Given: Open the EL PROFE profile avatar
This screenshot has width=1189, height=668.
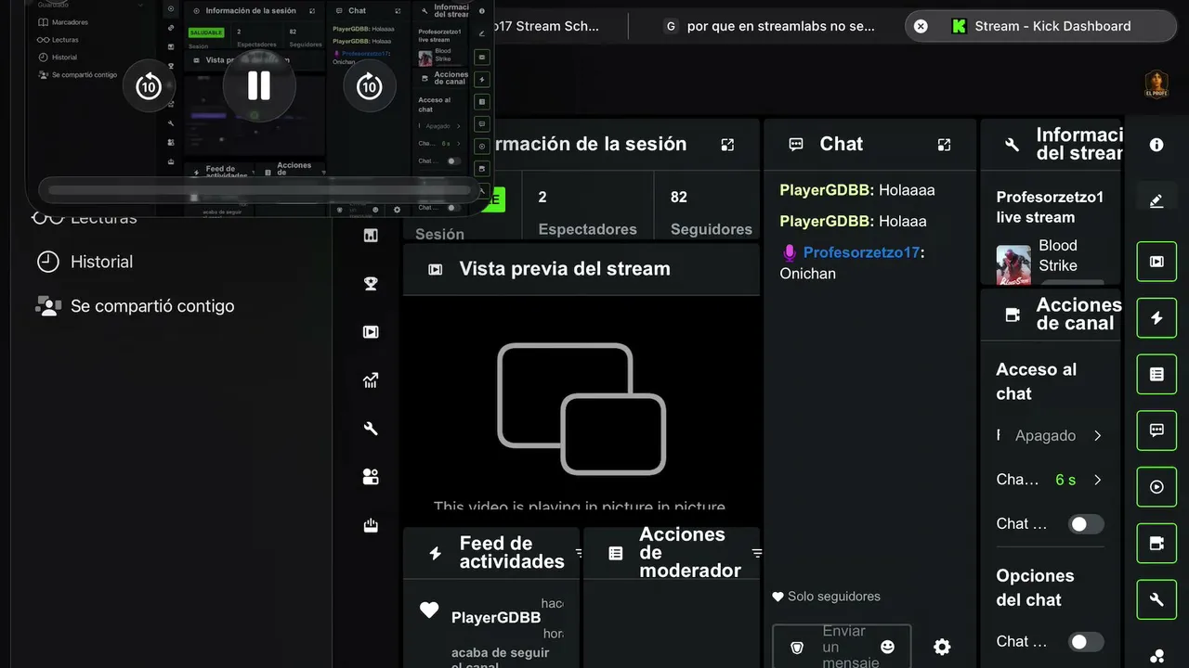Looking at the screenshot, I should pos(1156,83).
